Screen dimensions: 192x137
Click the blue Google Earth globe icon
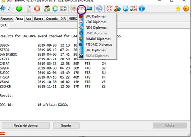(x=99, y=9)
